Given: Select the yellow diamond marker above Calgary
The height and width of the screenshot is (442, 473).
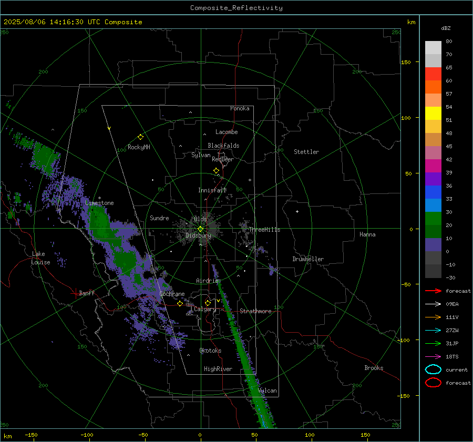Looking at the screenshot, I should pos(208,303).
